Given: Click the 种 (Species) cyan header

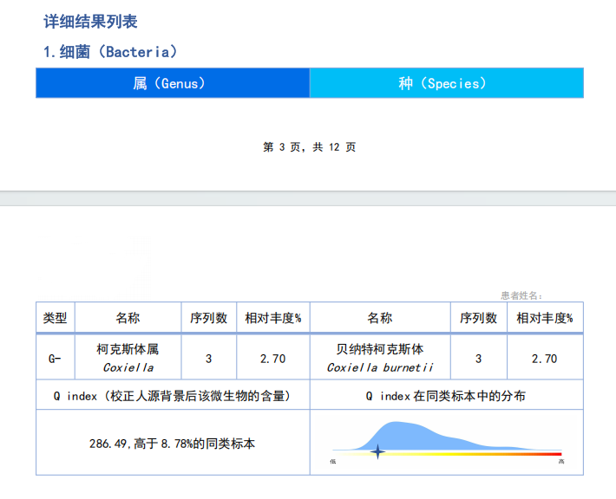Looking at the screenshot, I should click(447, 83).
